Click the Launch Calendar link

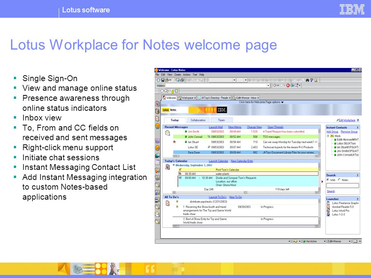coord(218,161)
